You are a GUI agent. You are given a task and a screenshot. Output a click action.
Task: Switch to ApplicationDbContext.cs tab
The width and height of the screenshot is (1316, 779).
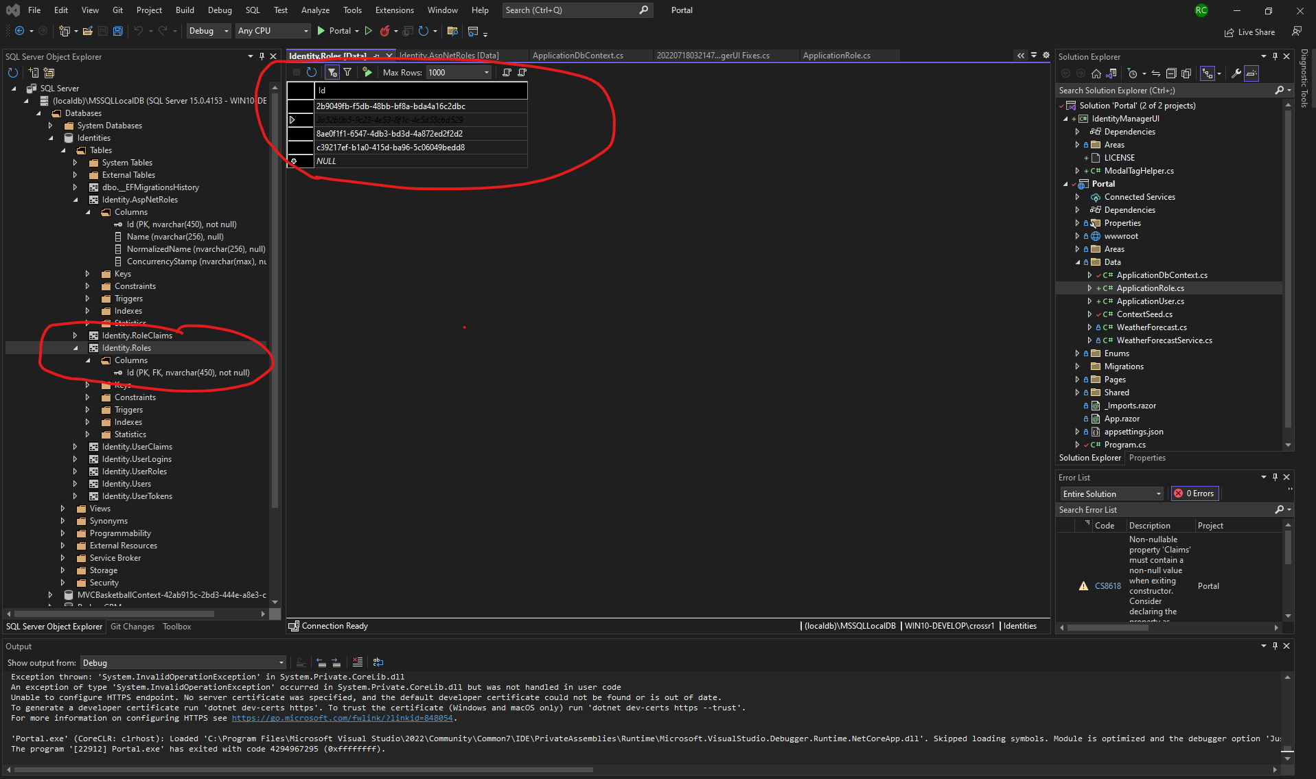point(578,56)
